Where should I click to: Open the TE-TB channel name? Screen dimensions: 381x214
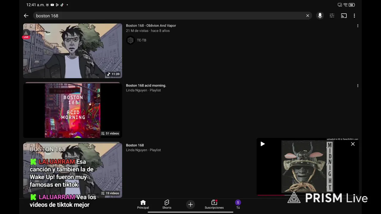[141, 40]
